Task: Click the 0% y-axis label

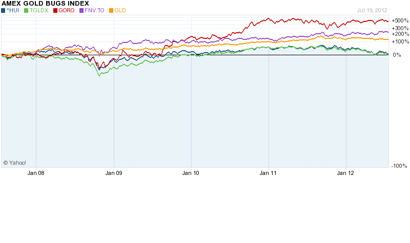Action: [x=397, y=55]
